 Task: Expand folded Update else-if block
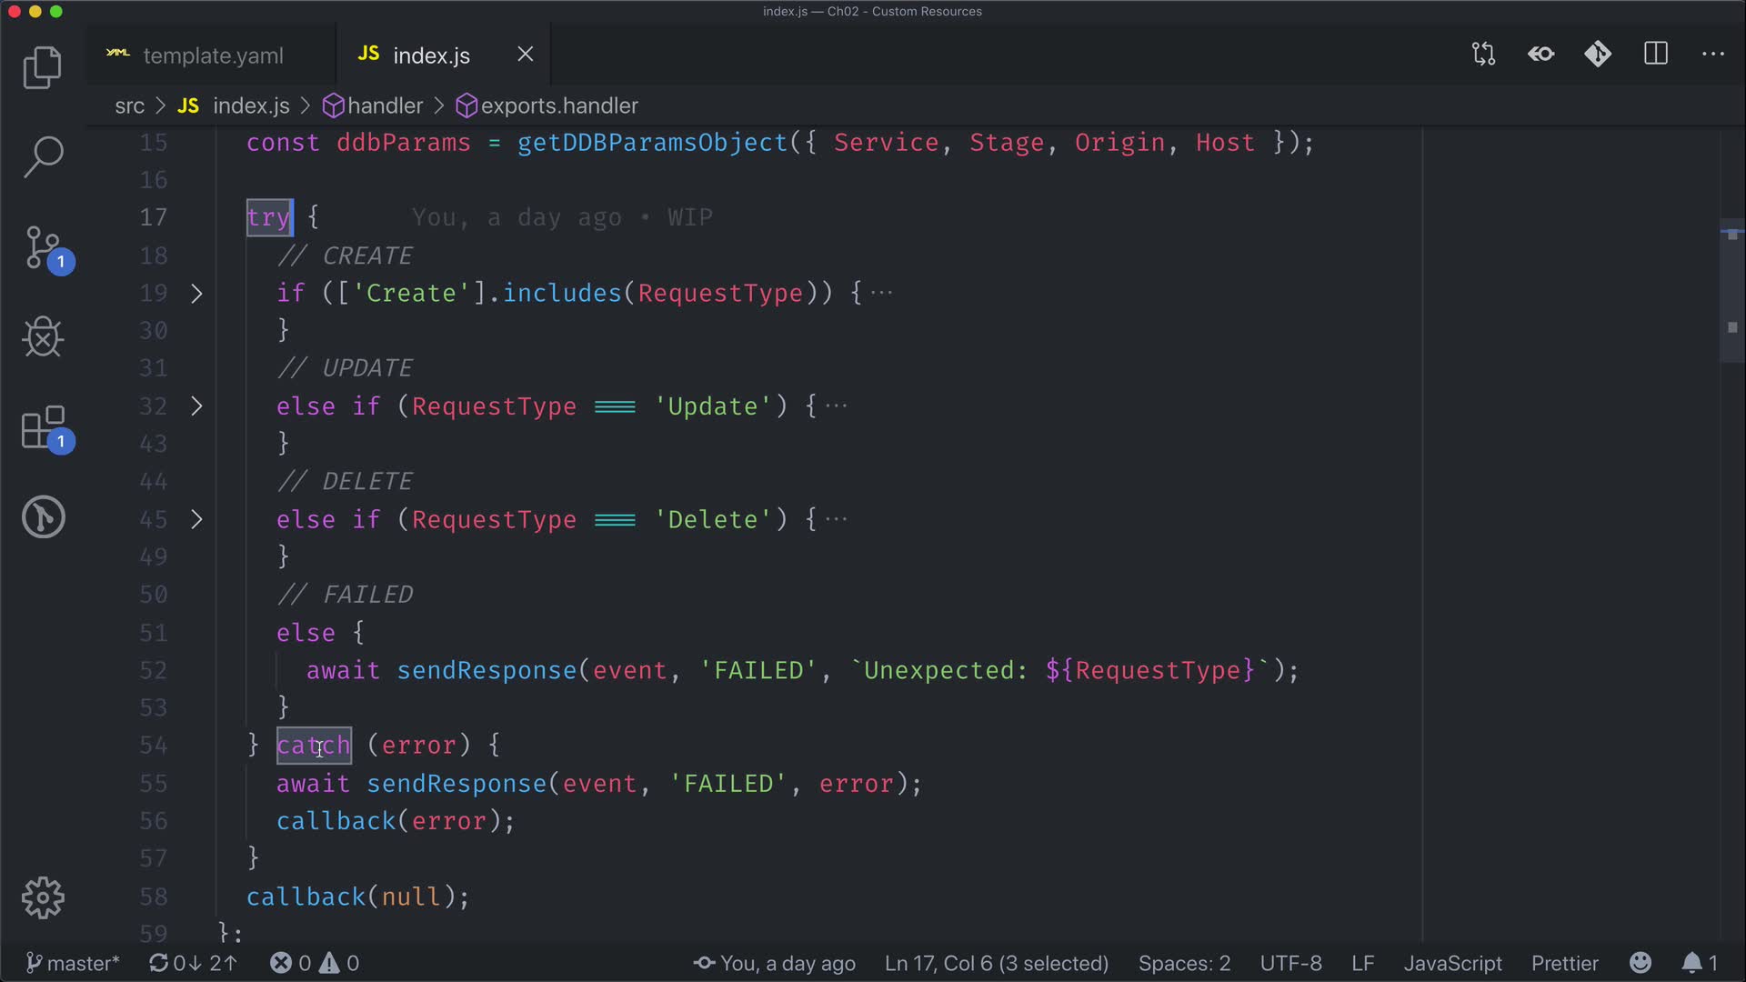[x=196, y=406]
